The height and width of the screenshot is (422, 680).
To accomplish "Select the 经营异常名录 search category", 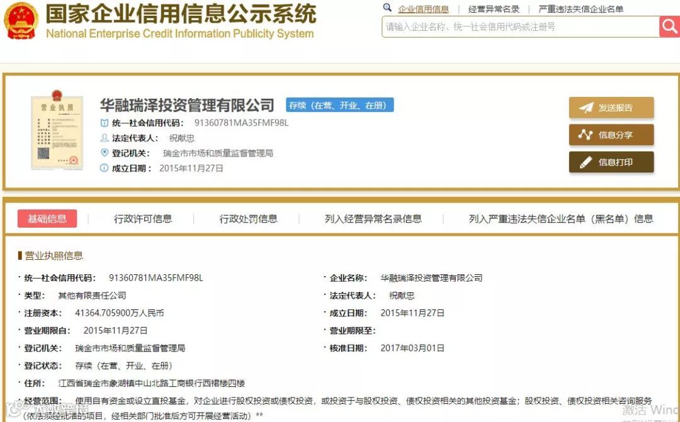I will [494, 9].
